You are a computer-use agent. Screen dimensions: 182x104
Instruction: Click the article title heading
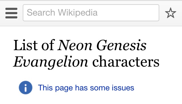(86, 54)
